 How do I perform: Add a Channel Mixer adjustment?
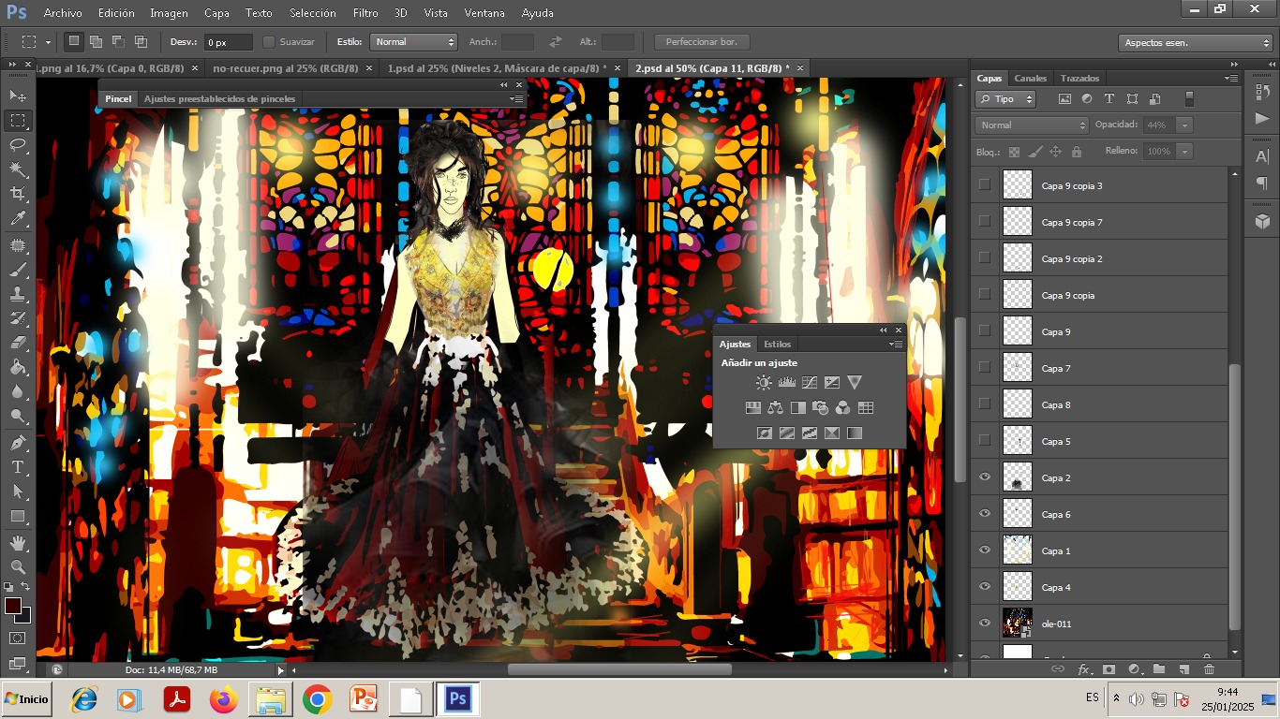pos(842,407)
